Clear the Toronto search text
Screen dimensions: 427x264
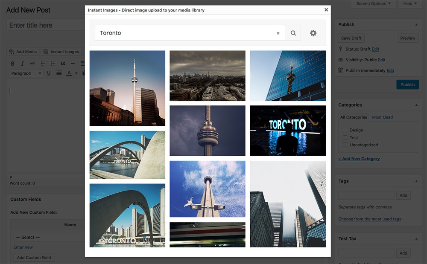[278, 33]
